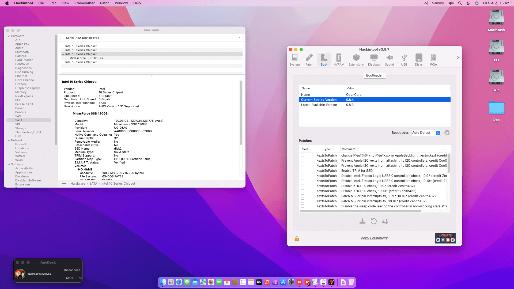Tick the Disable XHCI 1.0 check 10.9 checkbox

click(303, 186)
